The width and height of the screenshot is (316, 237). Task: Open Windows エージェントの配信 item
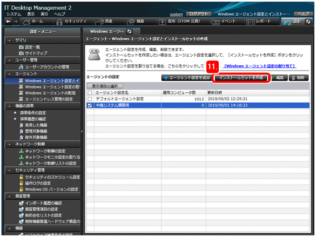tap(47, 93)
